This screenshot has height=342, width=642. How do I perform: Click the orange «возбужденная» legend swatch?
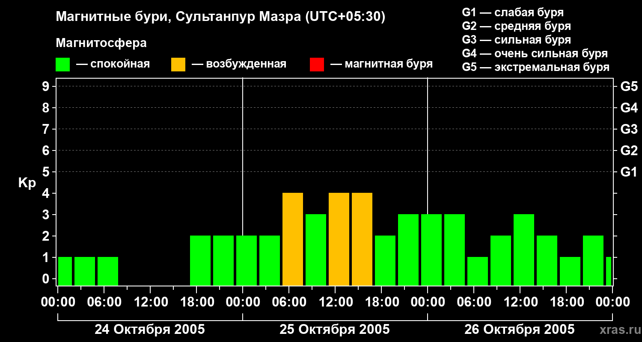tap(178, 65)
